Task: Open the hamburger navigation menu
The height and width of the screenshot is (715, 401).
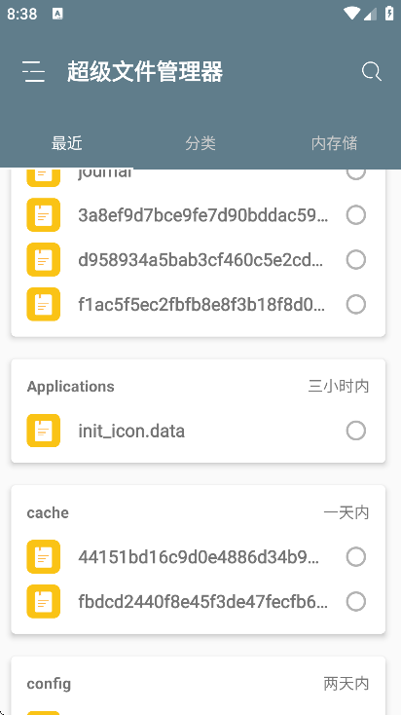Action: tap(34, 71)
